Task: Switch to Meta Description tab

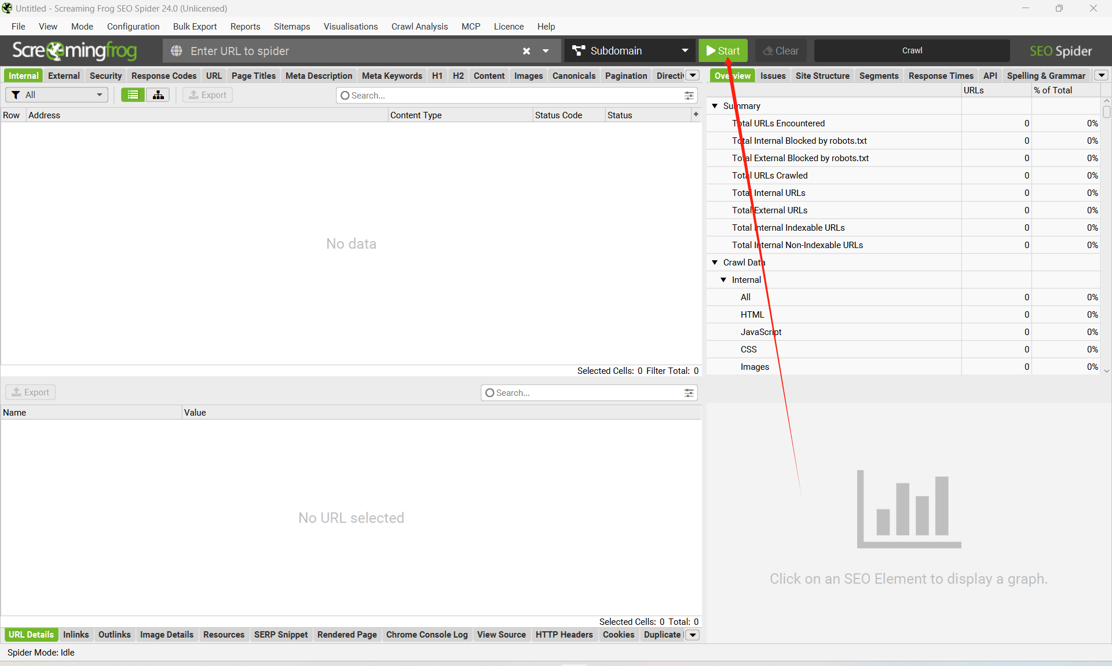Action: (x=319, y=76)
